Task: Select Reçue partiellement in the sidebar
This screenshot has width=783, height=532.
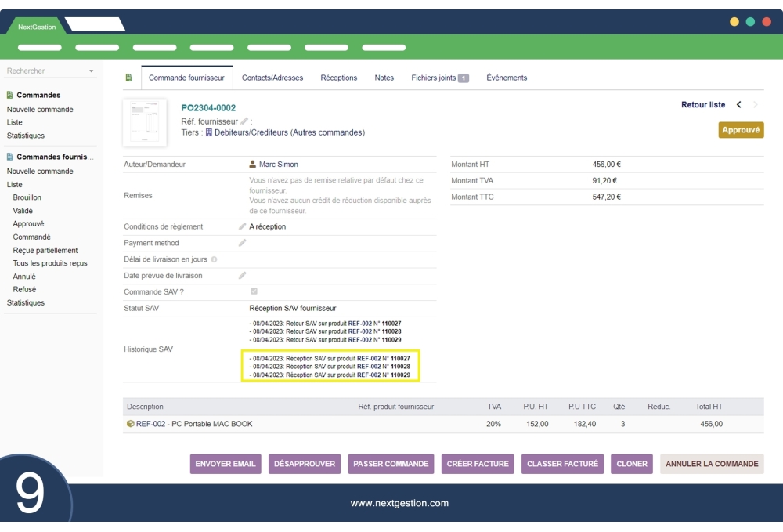Action: pos(45,251)
